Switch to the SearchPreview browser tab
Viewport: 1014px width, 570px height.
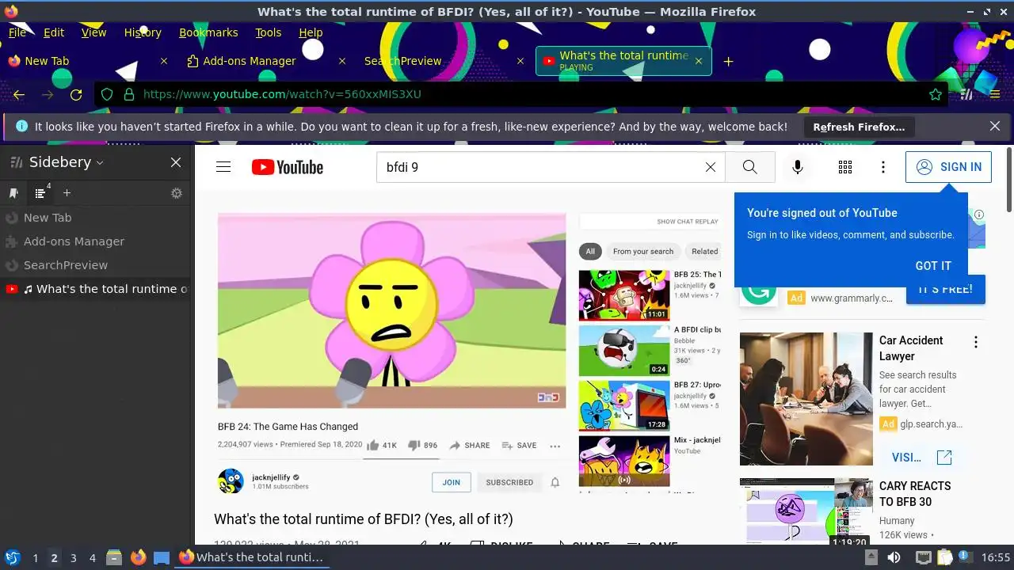pyautogui.click(x=444, y=61)
